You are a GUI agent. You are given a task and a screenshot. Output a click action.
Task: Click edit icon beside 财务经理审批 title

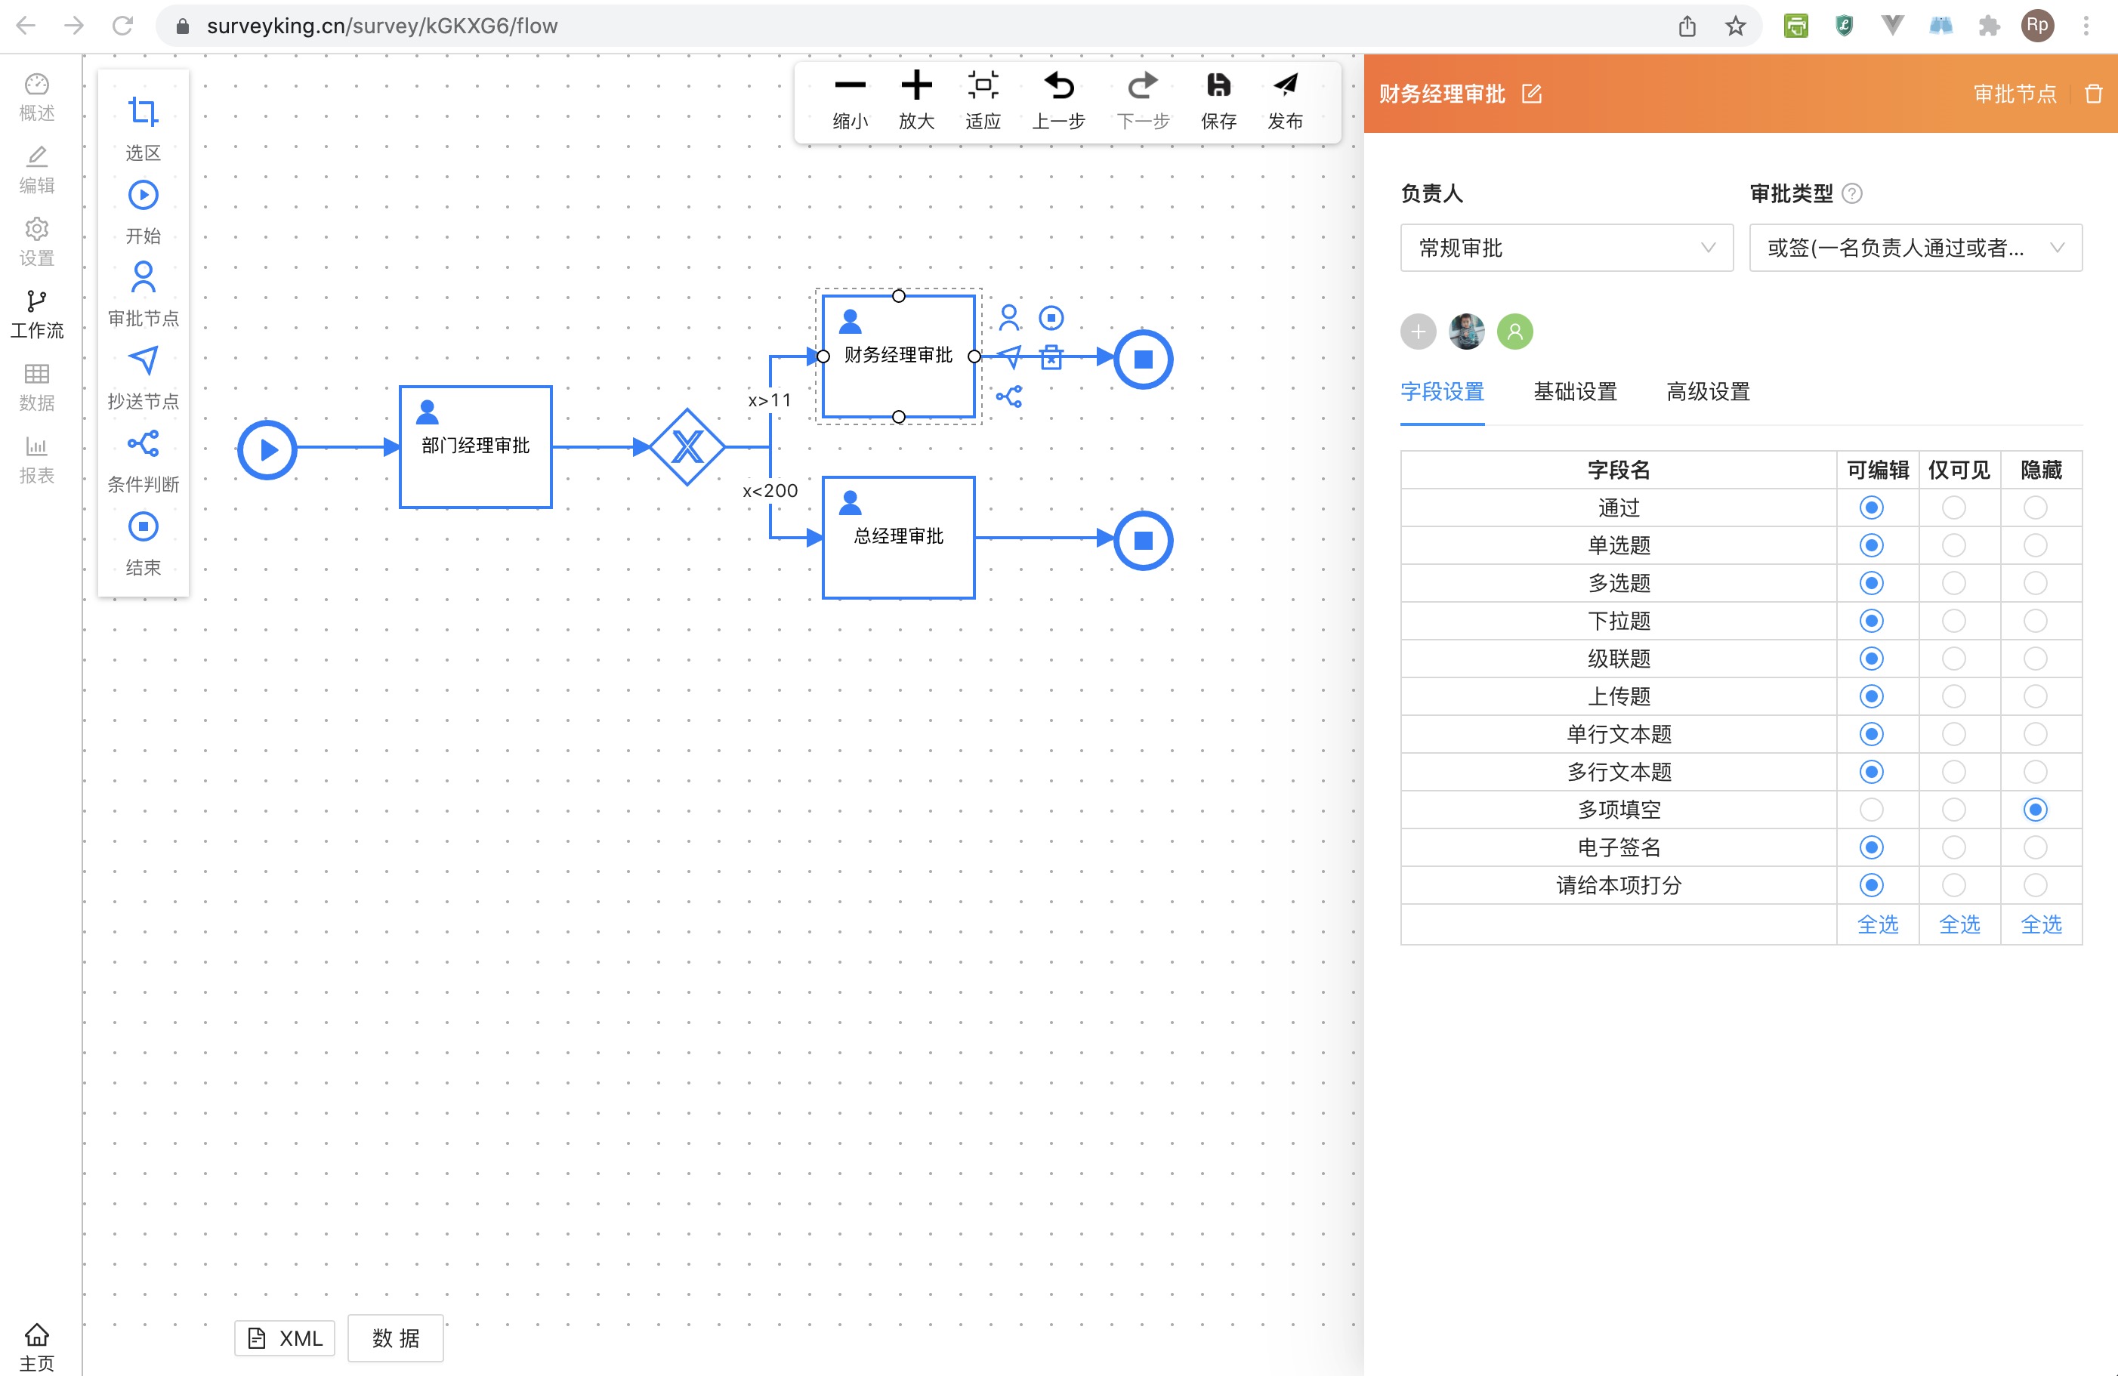(1532, 94)
